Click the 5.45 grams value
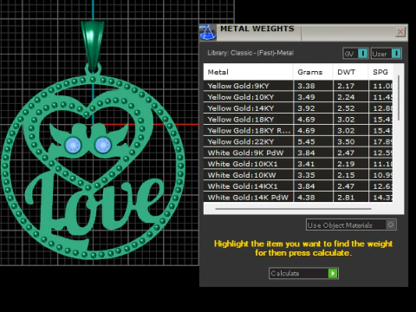416x312 pixels. (306, 141)
